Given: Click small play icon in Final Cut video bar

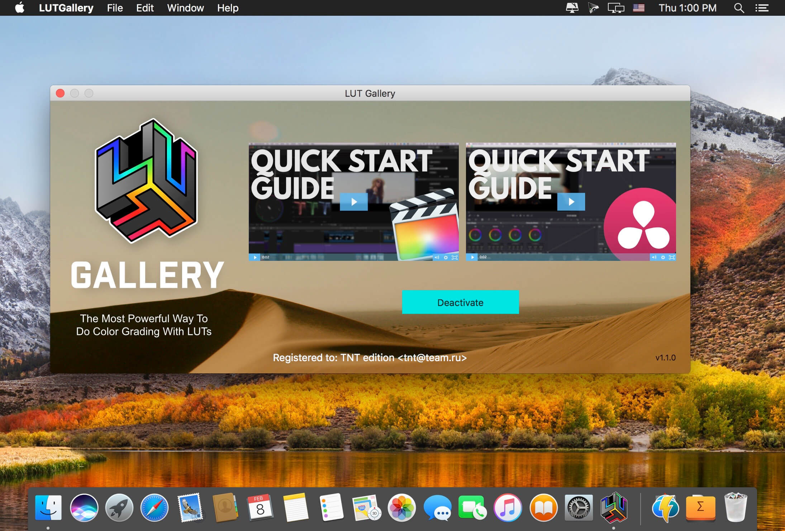Looking at the screenshot, I should pos(255,257).
